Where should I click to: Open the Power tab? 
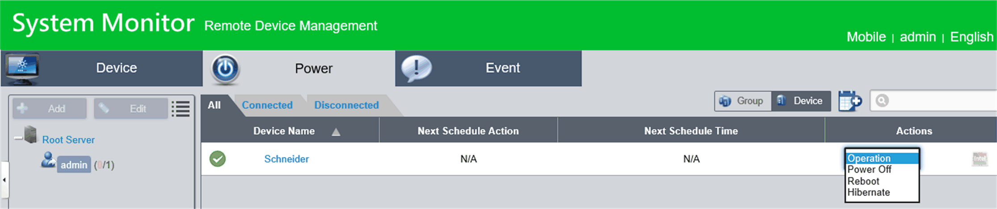[299, 69]
